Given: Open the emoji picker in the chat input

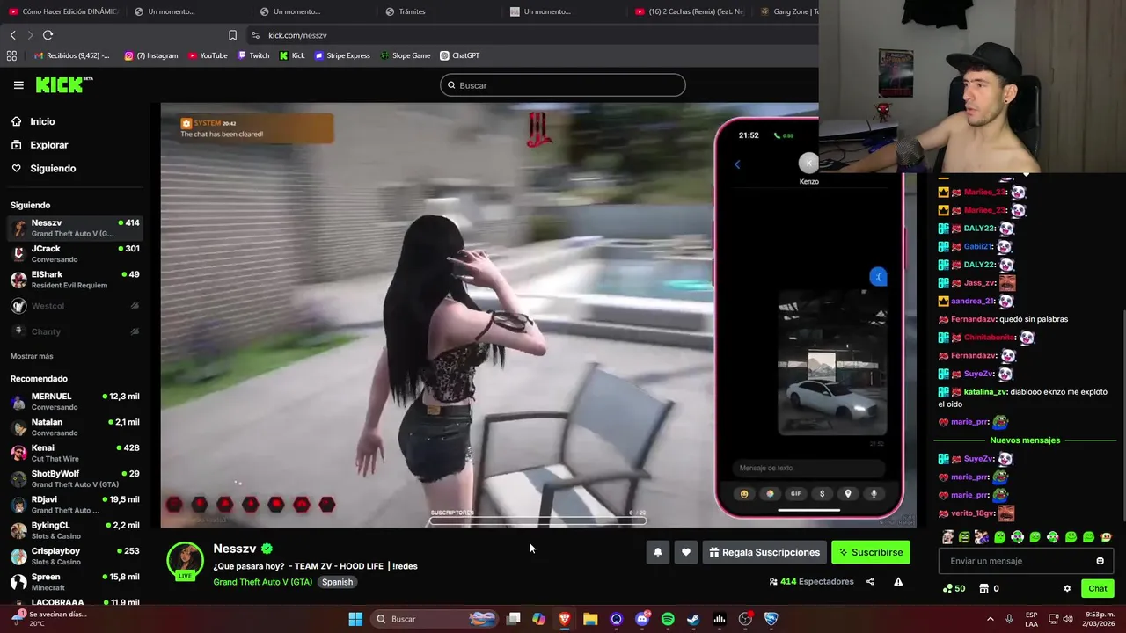Looking at the screenshot, I should (1100, 561).
